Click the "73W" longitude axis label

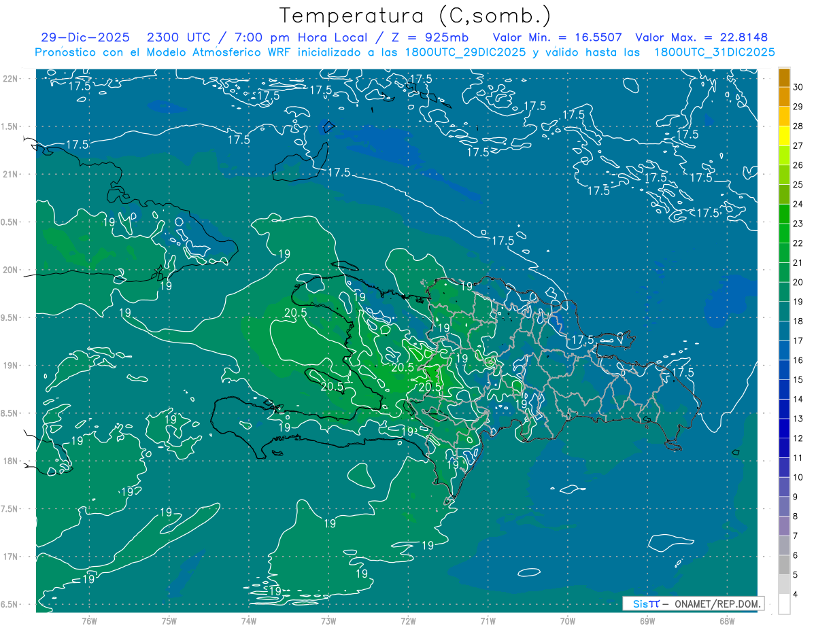(x=328, y=620)
